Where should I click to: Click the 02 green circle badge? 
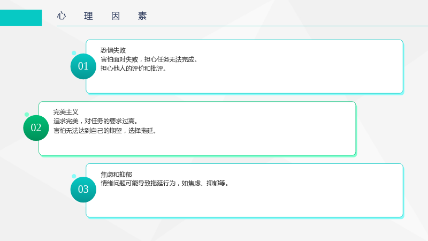point(36,128)
